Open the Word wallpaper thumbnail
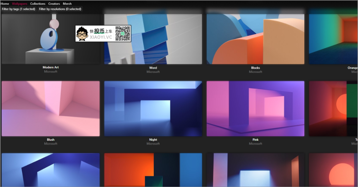This screenshot has width=358, height=187. point(153,39)
